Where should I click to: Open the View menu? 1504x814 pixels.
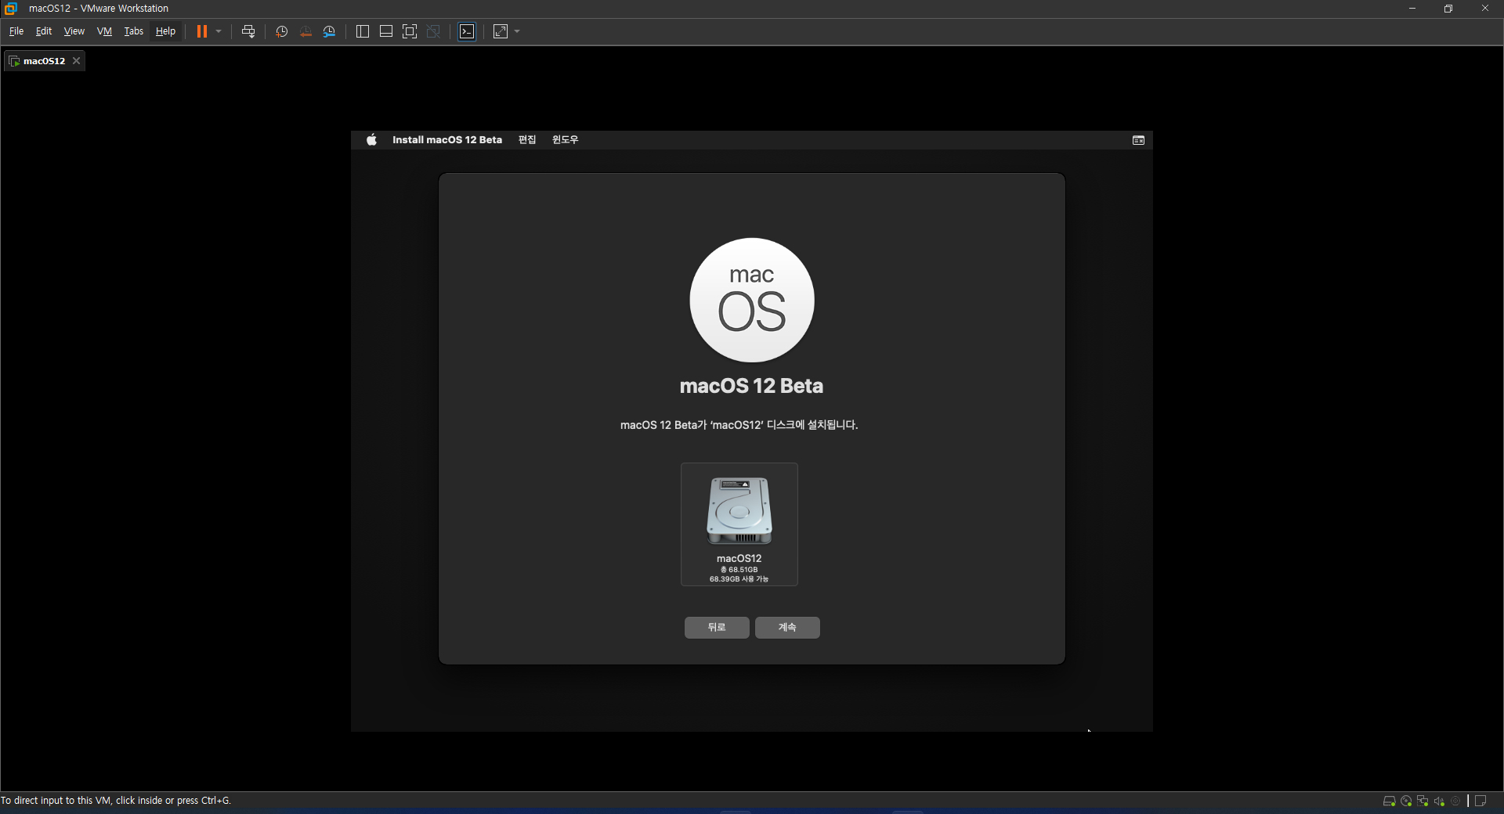74,31
